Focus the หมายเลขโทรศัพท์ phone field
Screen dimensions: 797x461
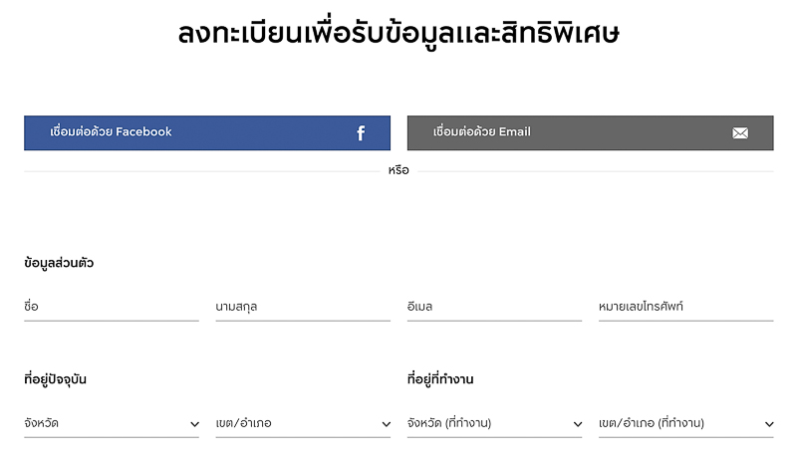pos(686,307)
